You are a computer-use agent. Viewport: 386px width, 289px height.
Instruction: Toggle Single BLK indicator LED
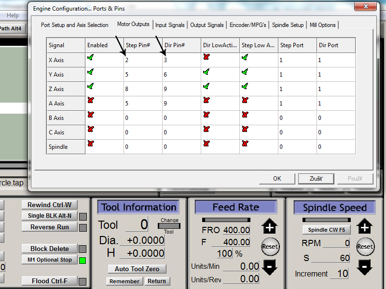(83, 216)
